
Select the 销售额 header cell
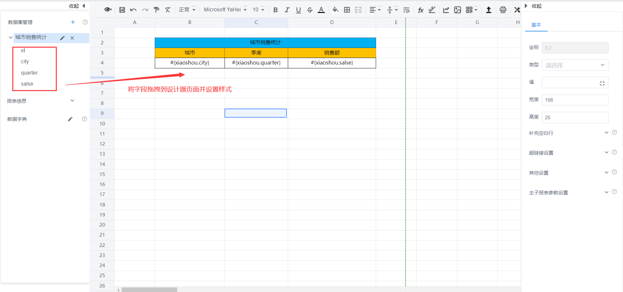pos(332,53)
